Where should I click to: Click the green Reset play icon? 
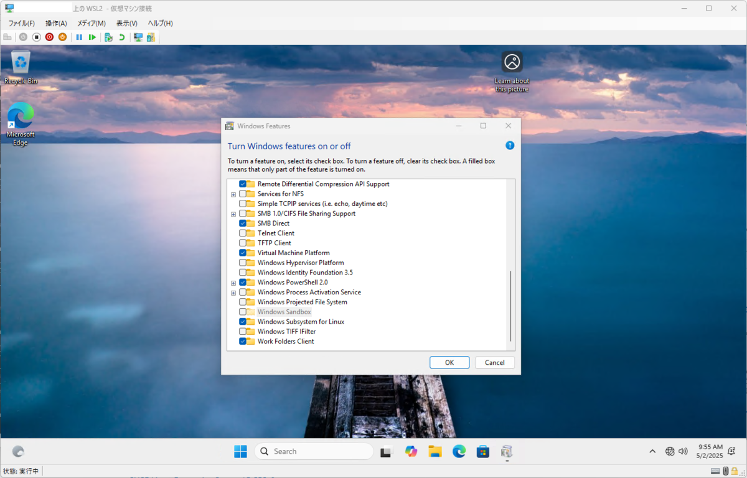point(92,37)
